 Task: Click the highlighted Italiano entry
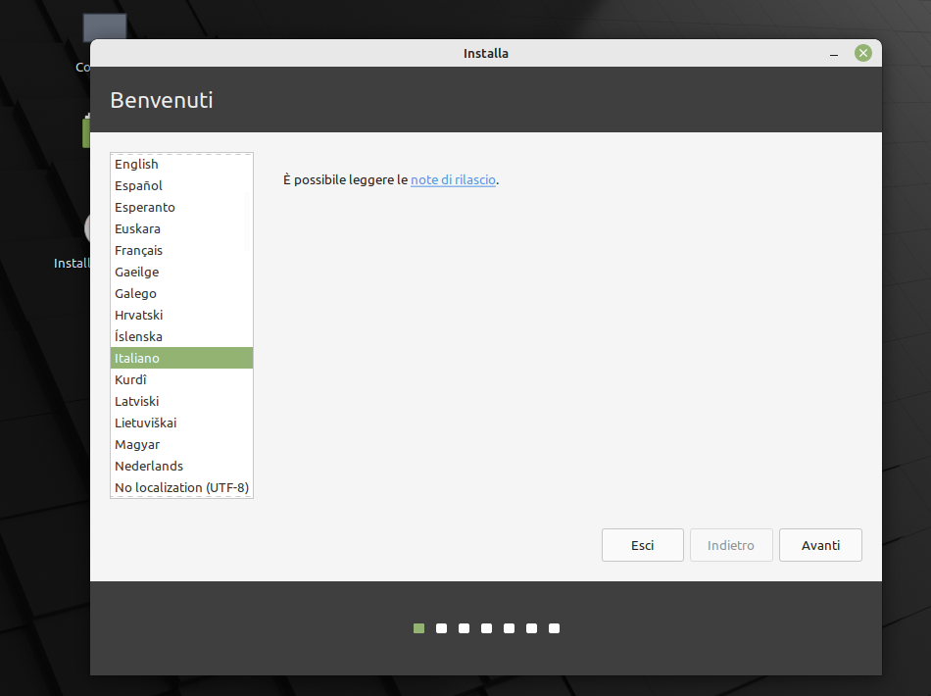point(181,358)
